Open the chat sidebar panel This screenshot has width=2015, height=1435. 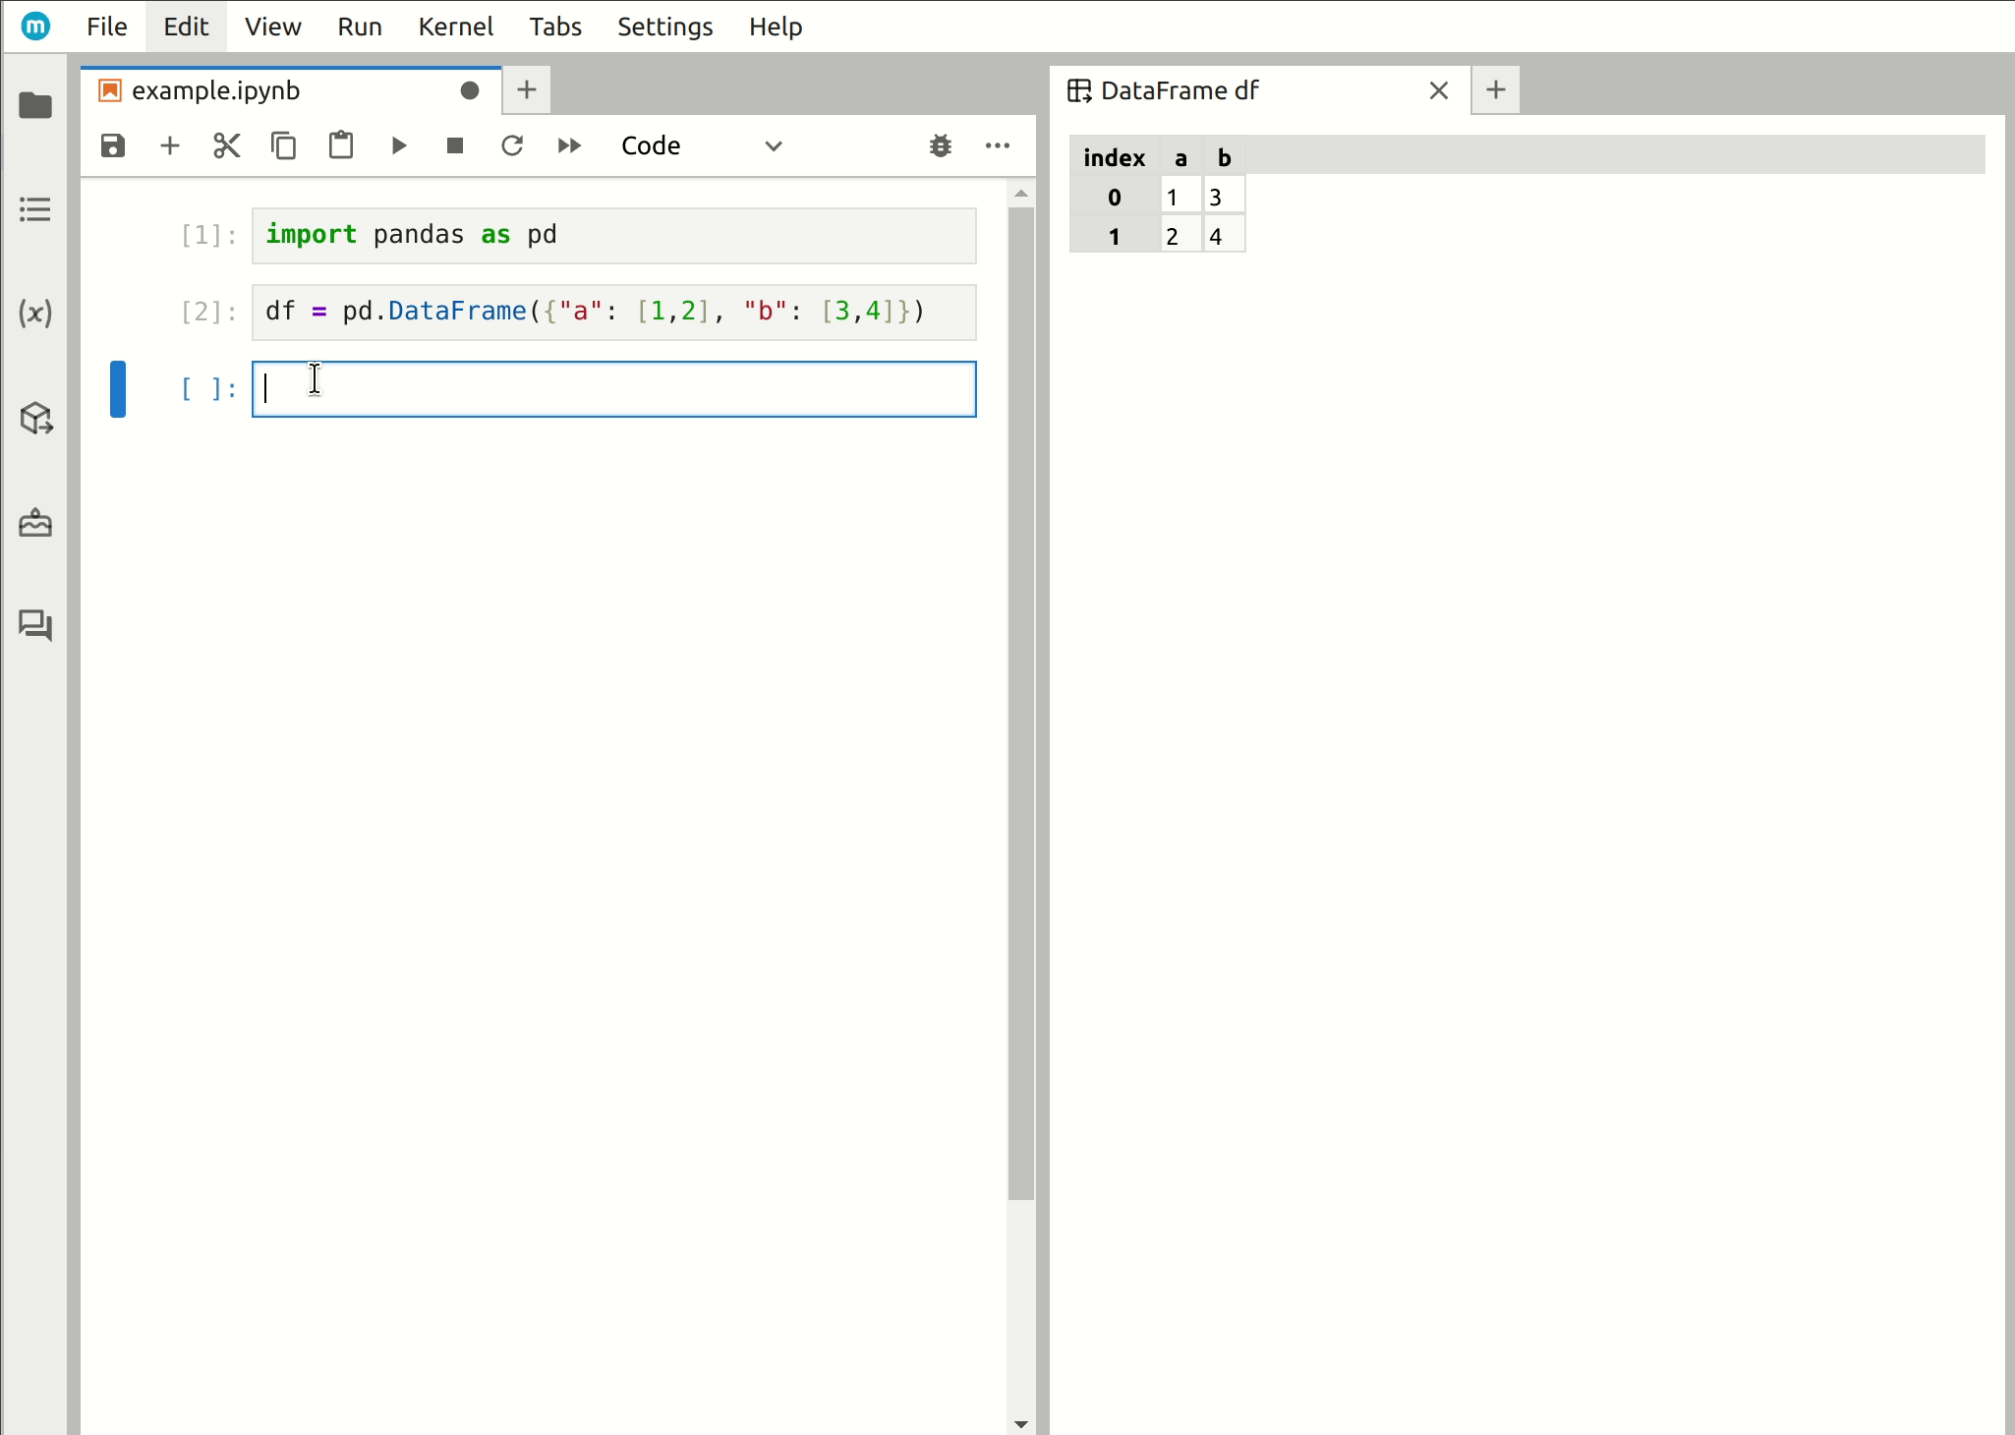(x=35, y=626)
